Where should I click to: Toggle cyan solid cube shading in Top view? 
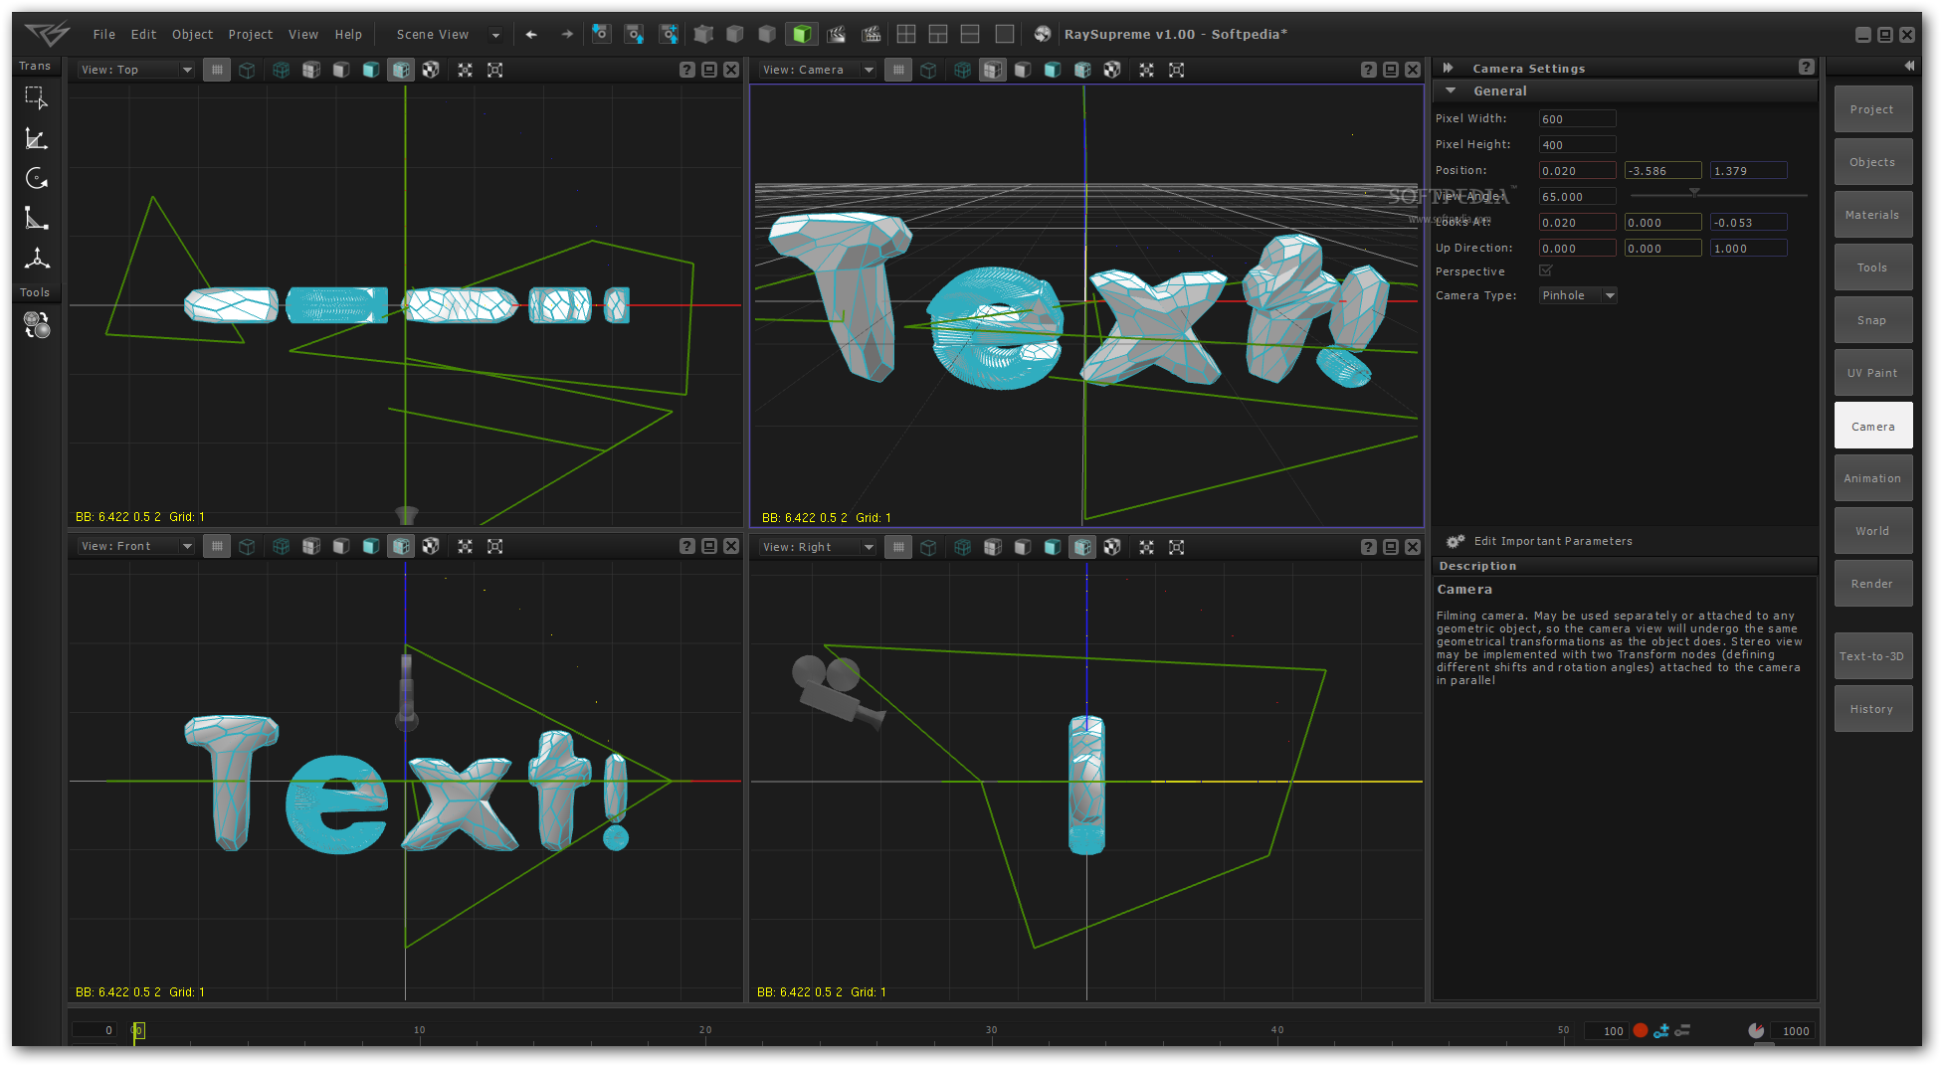(370, 71)
